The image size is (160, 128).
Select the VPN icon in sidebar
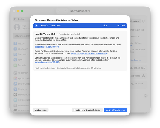(x=15, y=60)
